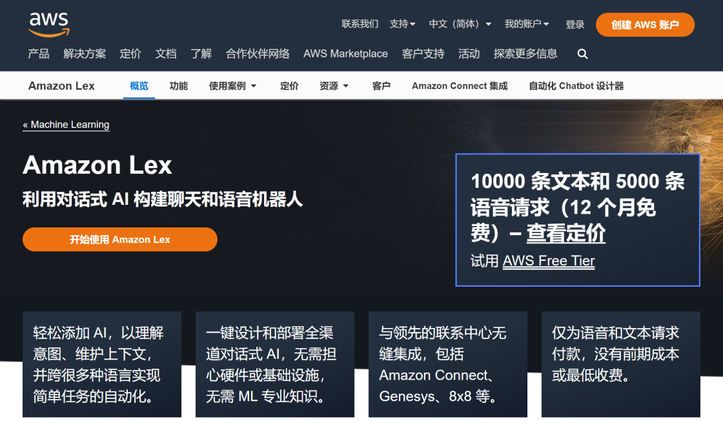Expand the 使用案例 dropdown
This screenshot has height=421, width=723.
point(232,86)
